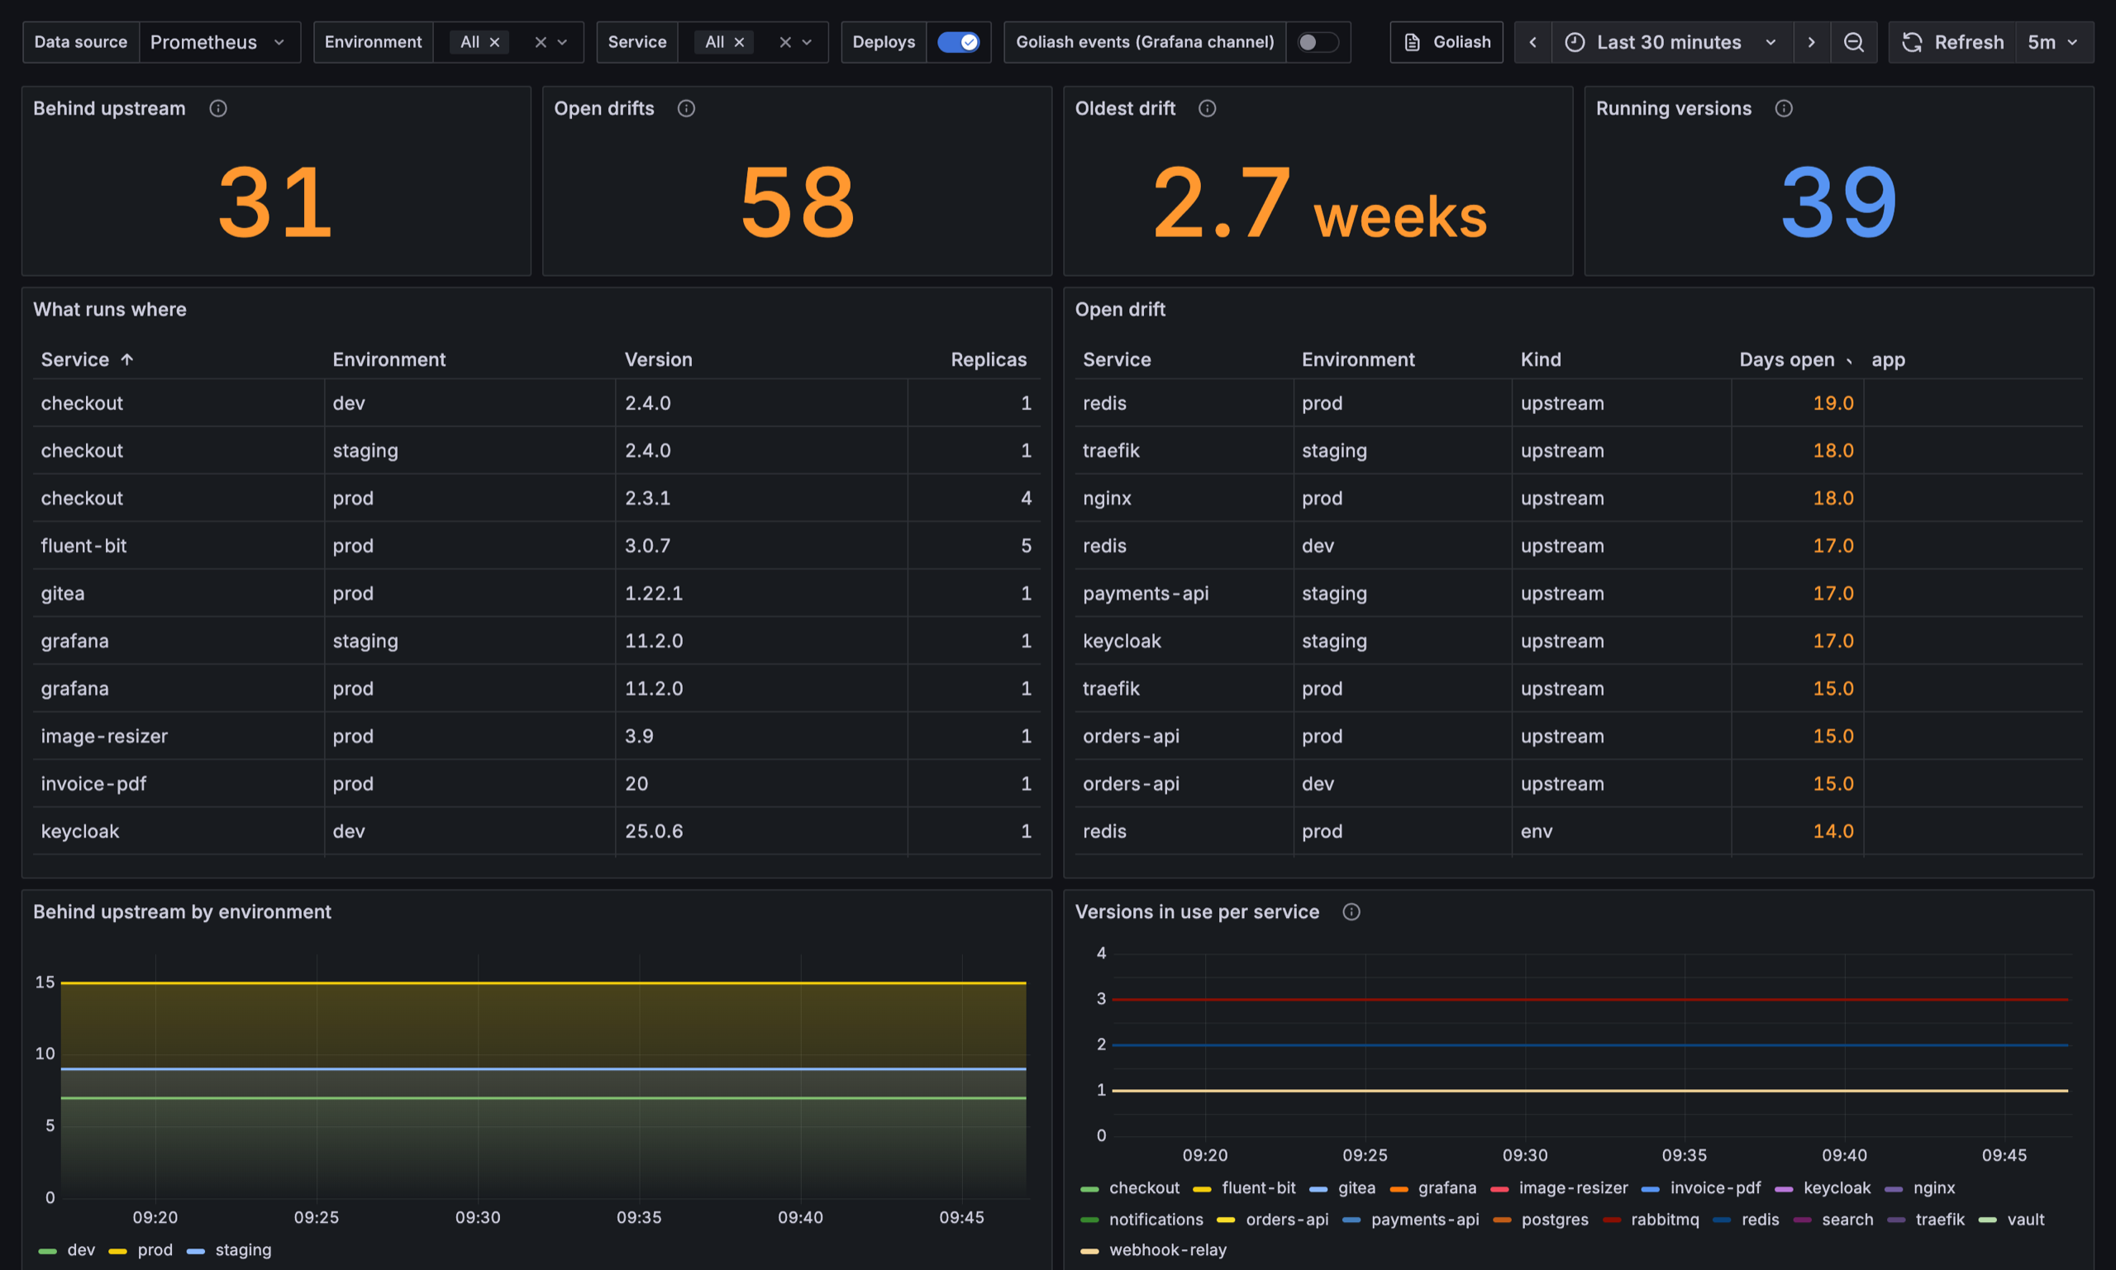The height and width of the screenshot is (1270, 2116).
Task: Click info icon on Behind upstream panel
Action: [x=218, y=109]
